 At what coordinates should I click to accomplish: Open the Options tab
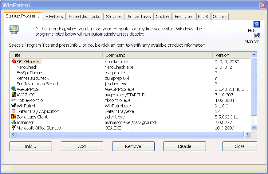coord(220,17)
